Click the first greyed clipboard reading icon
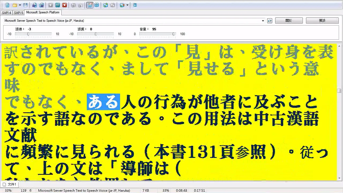Viewport: 343px width, 193px height. click(74, 5)
